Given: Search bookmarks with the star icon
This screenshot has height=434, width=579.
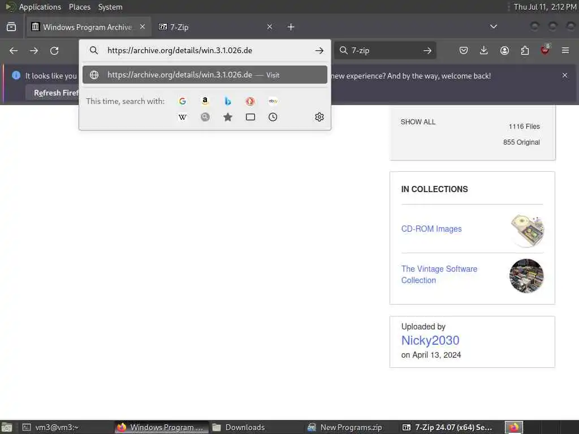Looking at the screenshot, I should click(228, 118).
